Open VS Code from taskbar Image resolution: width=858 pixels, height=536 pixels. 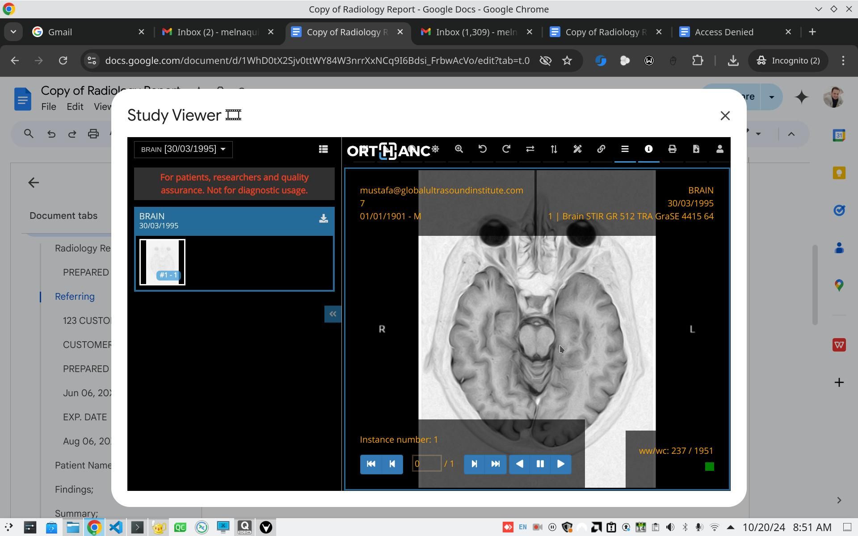116,528
